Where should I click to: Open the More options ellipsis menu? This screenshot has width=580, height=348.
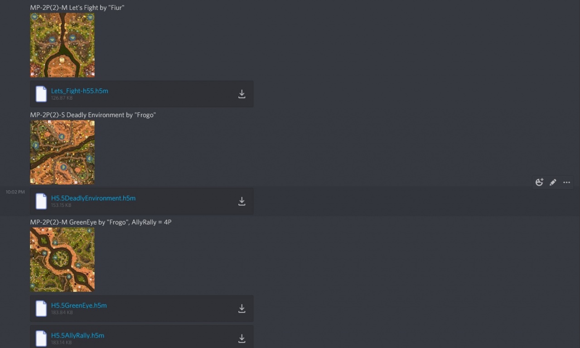tap(566, 182)
